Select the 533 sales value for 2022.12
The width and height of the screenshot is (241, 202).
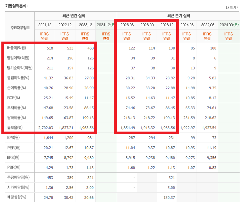point(70,48)
